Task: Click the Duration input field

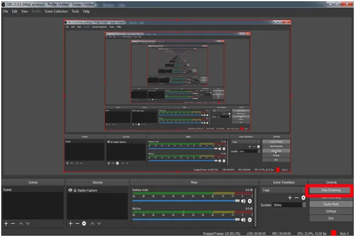Action: [287, 205]
